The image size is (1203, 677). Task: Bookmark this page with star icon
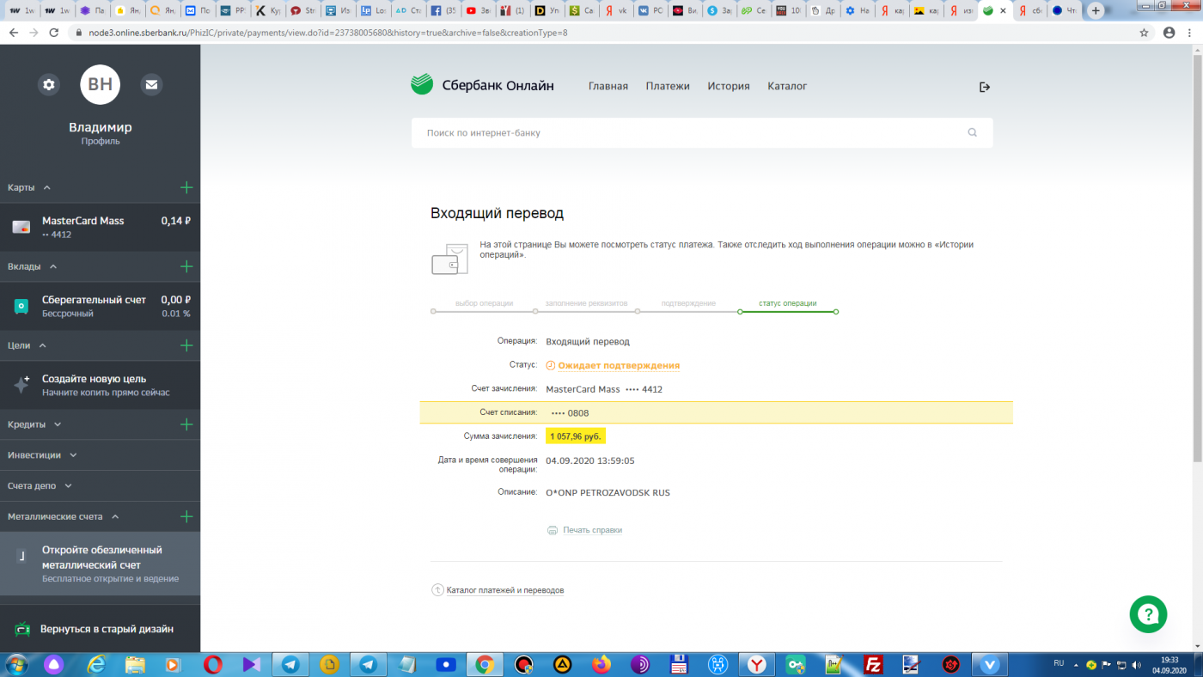point(1144,33)
